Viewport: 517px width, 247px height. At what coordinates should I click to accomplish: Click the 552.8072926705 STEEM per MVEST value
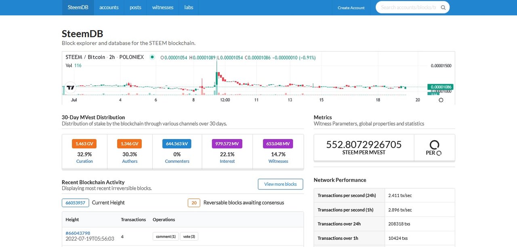click(x=364, y=144)
